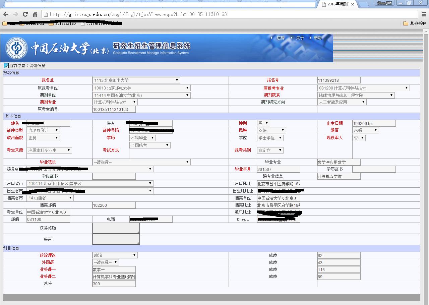Viewport: 429px width, 305px height.
Task: Open the 调剂单位 dropdown 中国石油大学(北京)
Action: coord(141,95)
